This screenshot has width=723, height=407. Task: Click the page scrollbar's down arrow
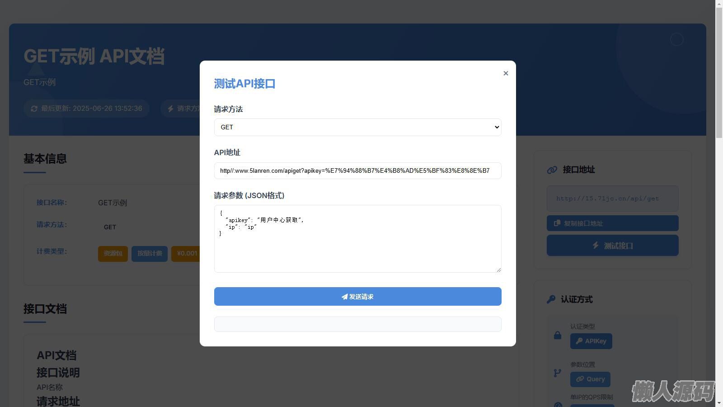coord(719,403)
